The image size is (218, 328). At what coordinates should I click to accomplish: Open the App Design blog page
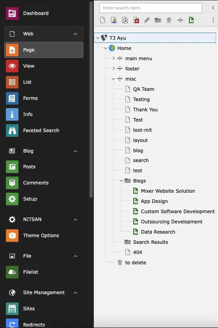coord(154,201)
